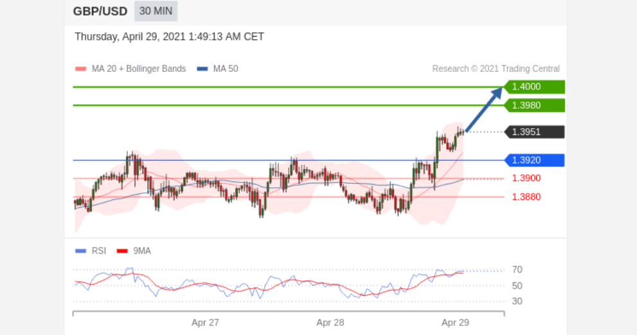Image resolution: width=637 pixels, height=335 pixels.
Task: Click the RSI 70 level label
Action: (517, 269)
